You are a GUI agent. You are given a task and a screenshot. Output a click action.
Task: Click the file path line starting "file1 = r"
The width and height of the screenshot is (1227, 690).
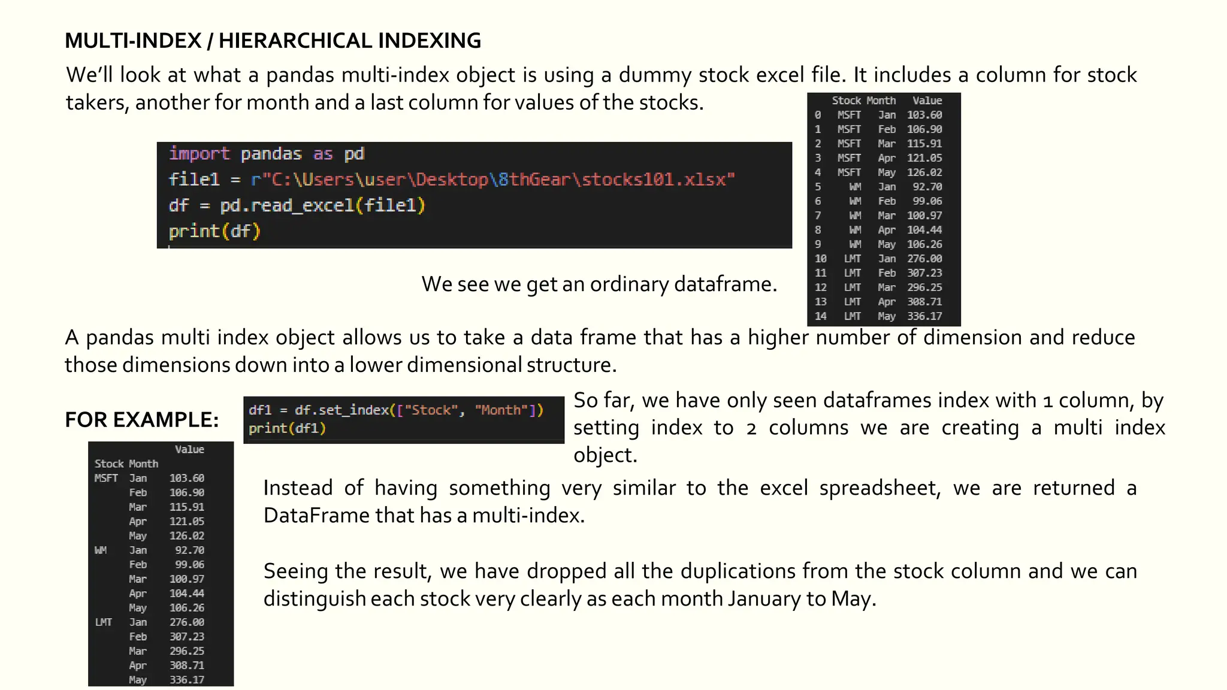pyautogui.click(x=452, y=180)
